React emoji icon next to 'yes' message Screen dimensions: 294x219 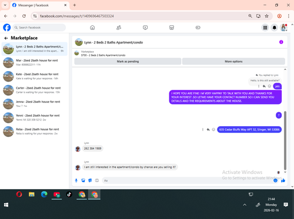(x=269, y=86)
